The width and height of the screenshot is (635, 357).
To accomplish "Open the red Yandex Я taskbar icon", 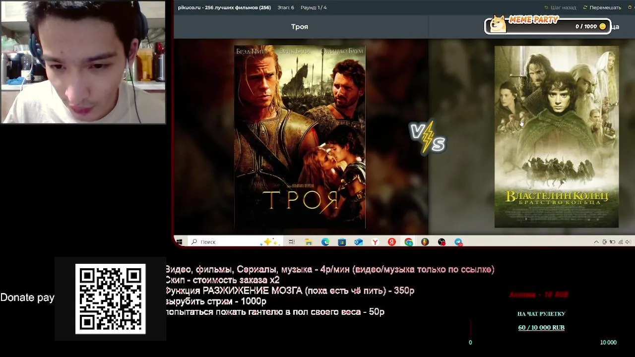I will click(392, 242).
